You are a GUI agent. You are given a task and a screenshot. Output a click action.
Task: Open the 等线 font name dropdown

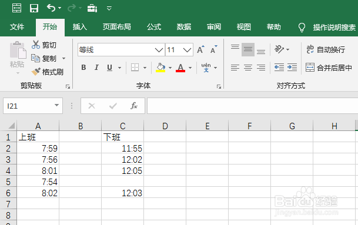[x=159, y=50]
